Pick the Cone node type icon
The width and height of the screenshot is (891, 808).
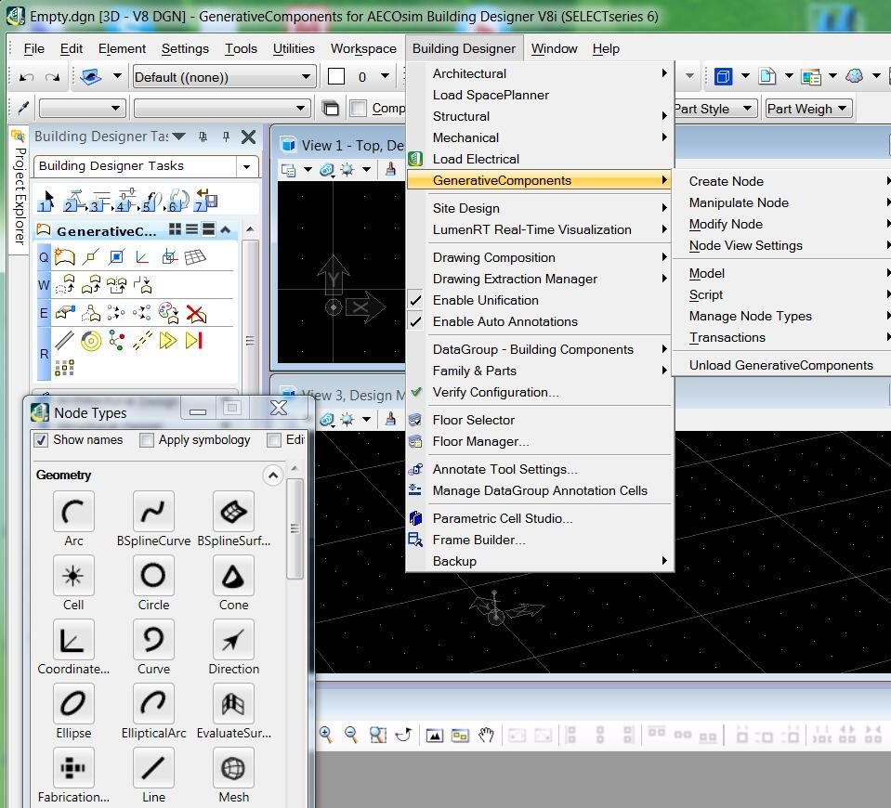coord(233,576)
